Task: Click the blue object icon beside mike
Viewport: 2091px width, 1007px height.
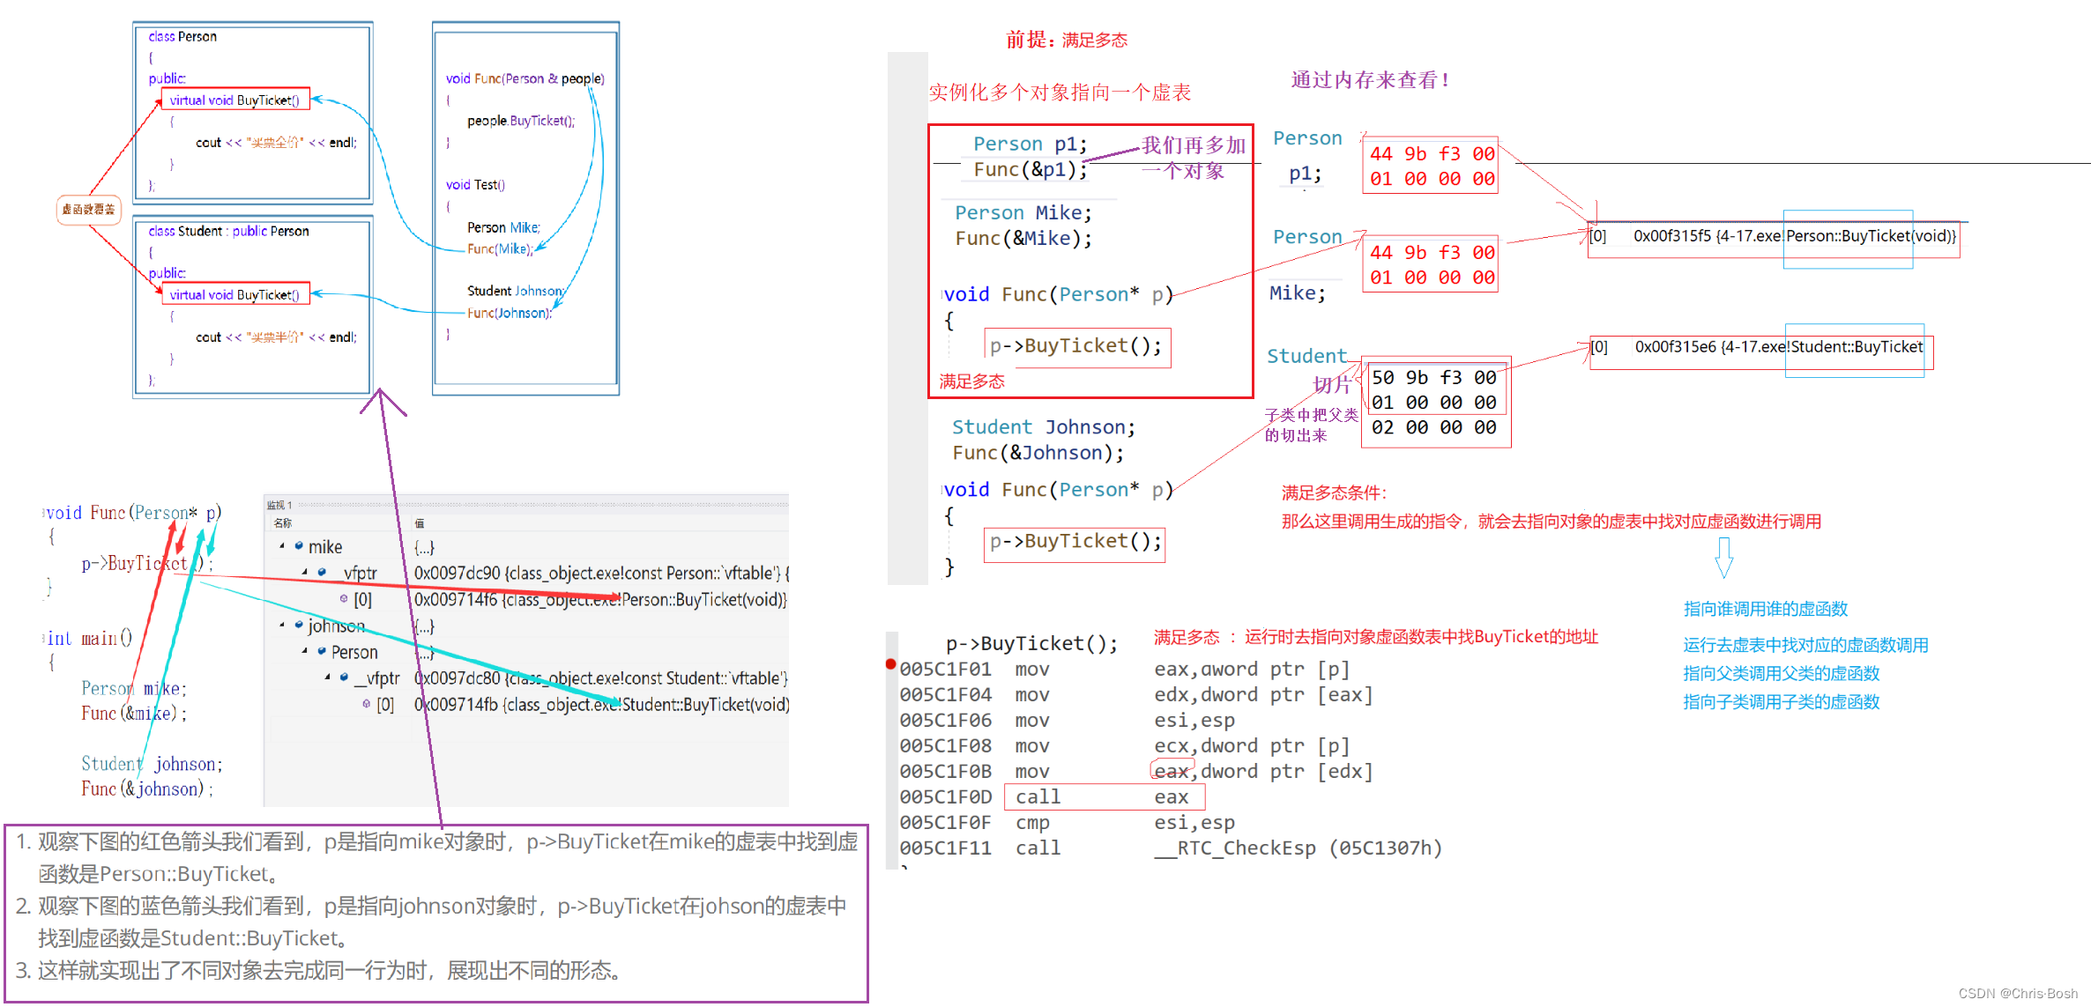Action: tap(299, 546)
